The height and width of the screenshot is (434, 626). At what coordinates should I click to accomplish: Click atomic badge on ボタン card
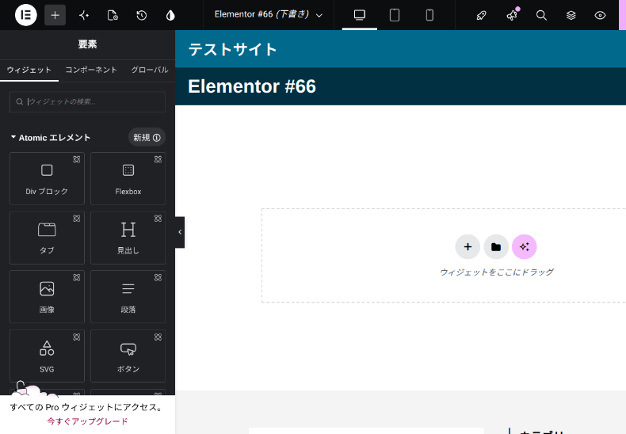[x=158, y=337]
